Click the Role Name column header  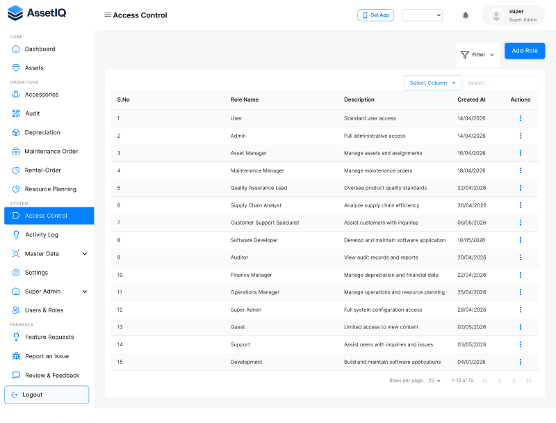(x=245, y=99)
